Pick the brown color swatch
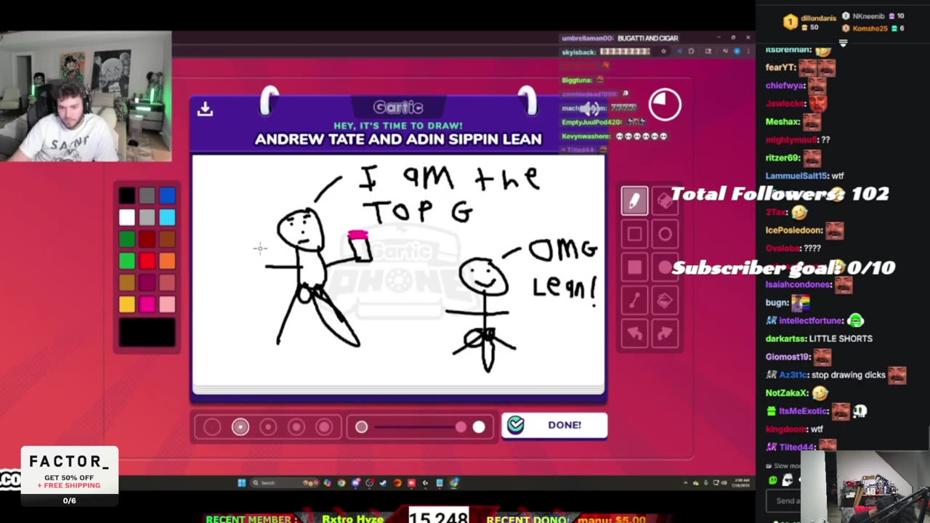Image resolution: width=930 pixels, height=523 pixels. click(x=168, y=239)
